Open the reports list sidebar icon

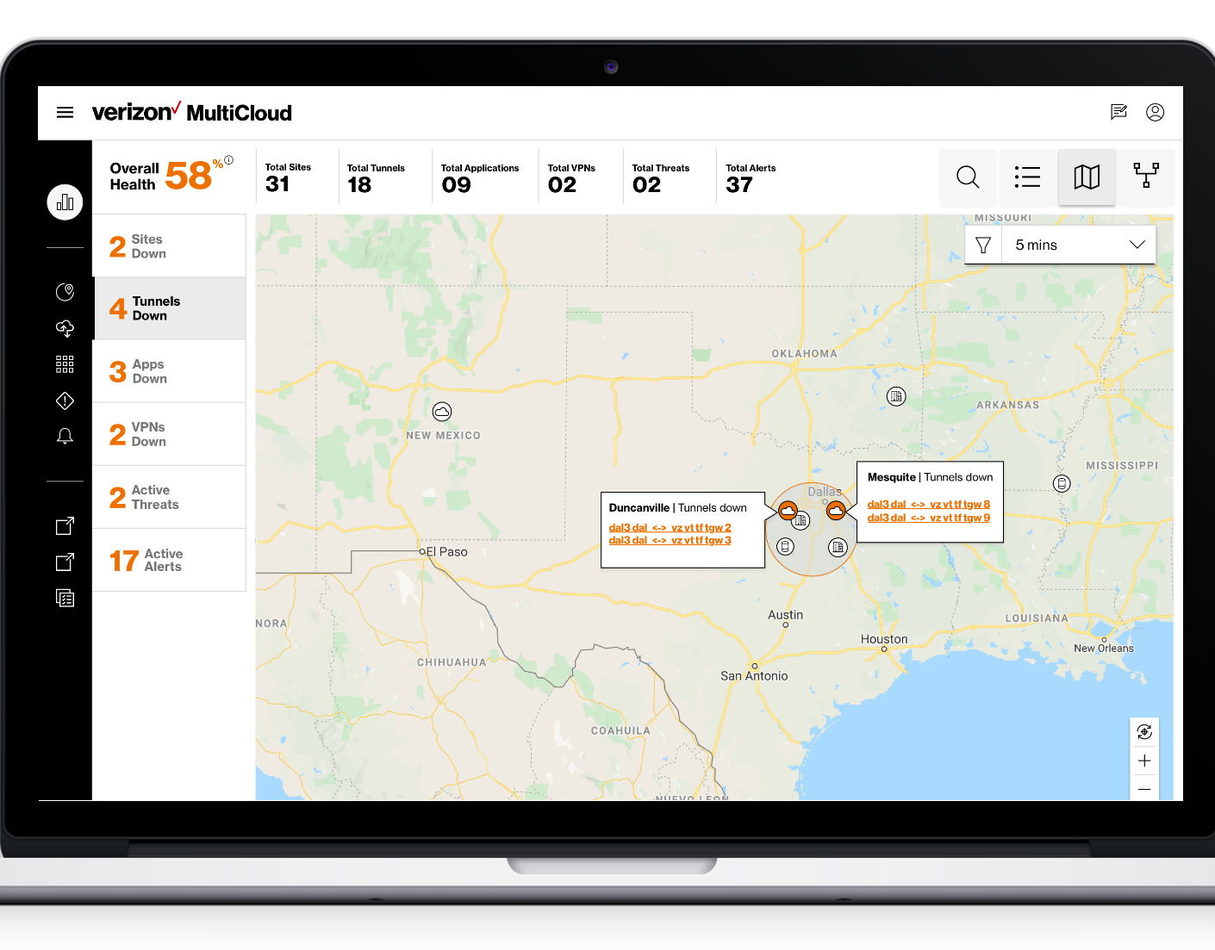point(65,598)
